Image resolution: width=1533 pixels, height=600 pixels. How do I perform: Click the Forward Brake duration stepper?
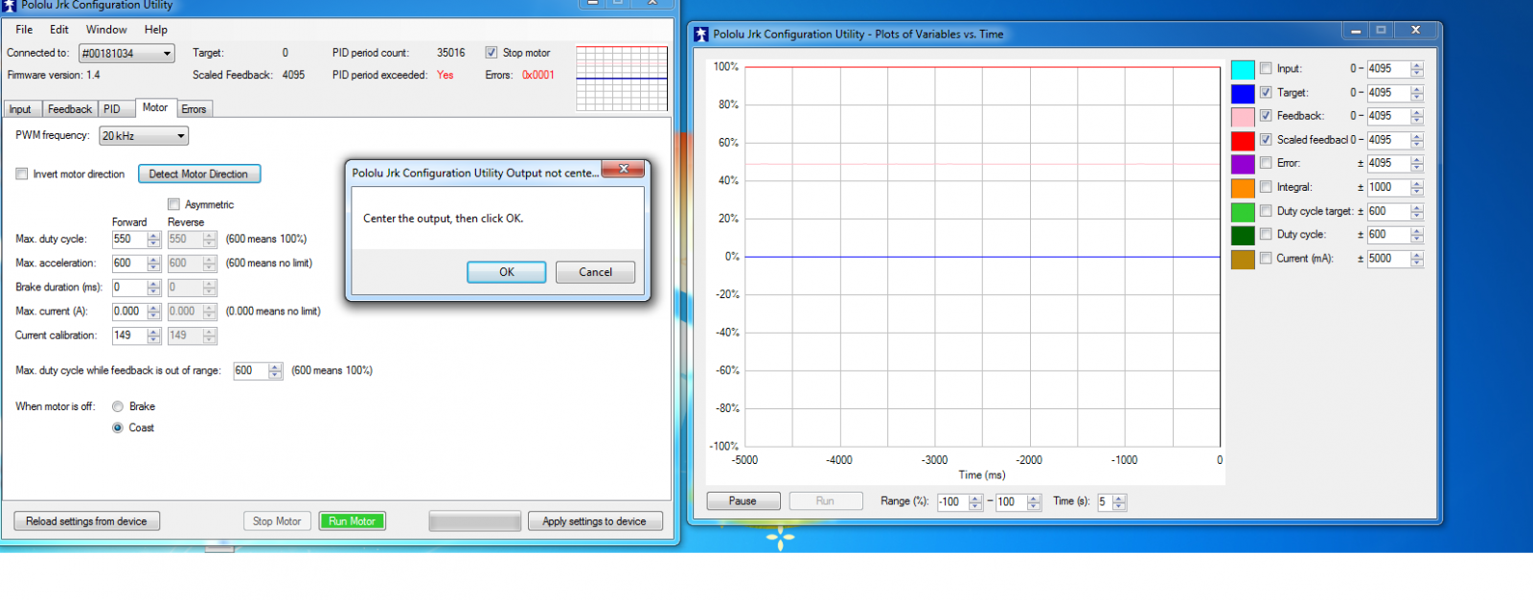click(x=153, y=288)
